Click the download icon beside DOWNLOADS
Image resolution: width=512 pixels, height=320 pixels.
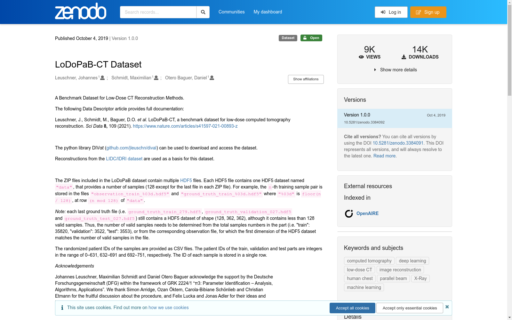point(404,57)
